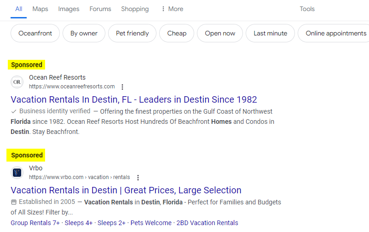Viewport: 369px width, 232px height.
Task: Open Vrbo Great Prices, Large Selection headline
Action: 126,190
